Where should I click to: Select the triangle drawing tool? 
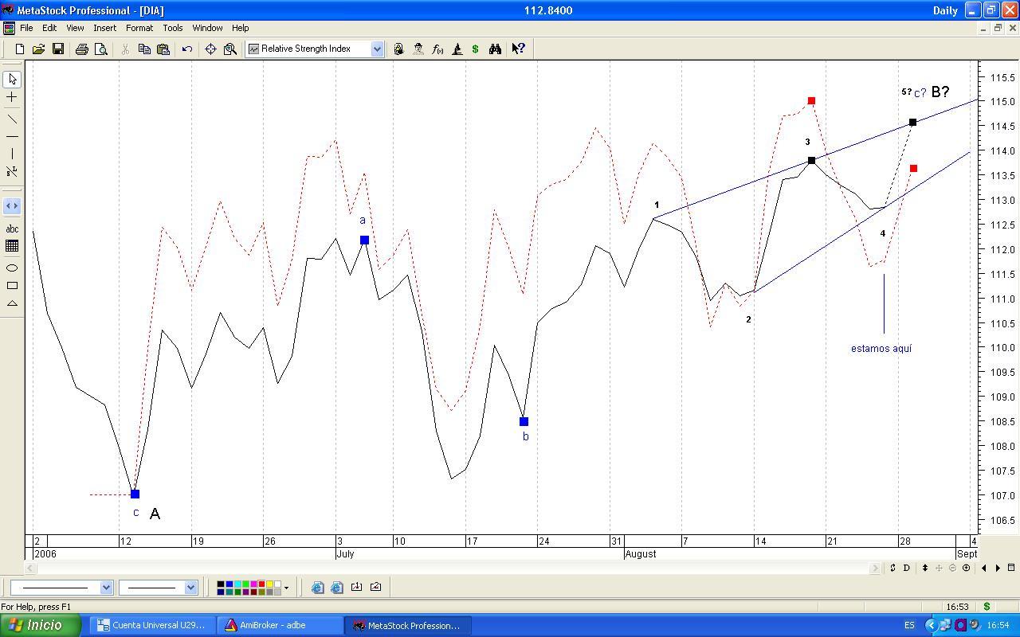12,303
